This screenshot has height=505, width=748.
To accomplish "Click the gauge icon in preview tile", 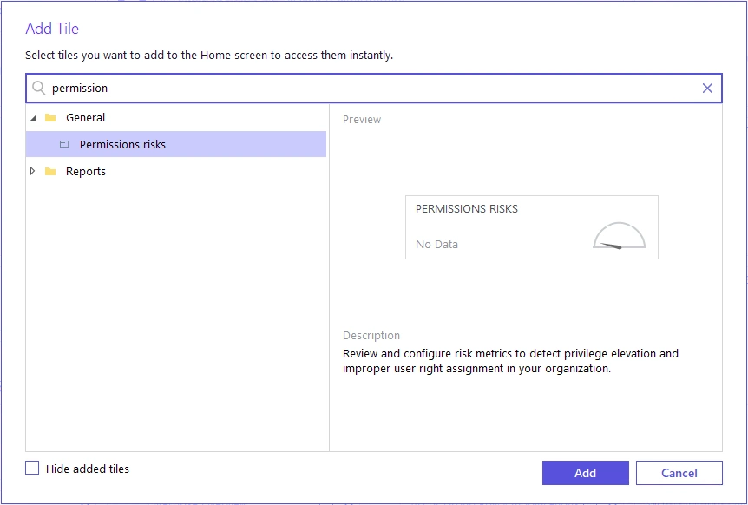I will (620, 236).
